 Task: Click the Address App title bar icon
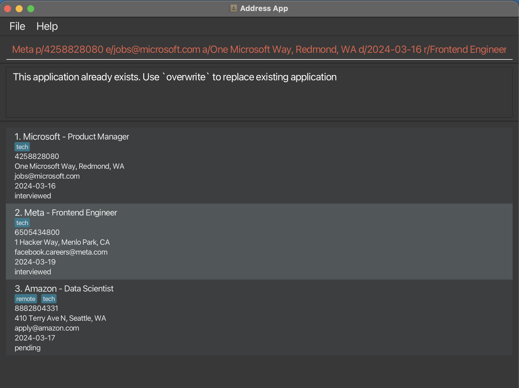tap(233, 8)
